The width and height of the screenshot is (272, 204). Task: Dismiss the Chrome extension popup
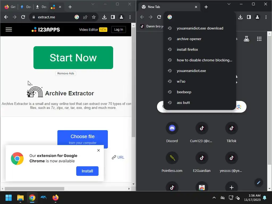point(99,150)
